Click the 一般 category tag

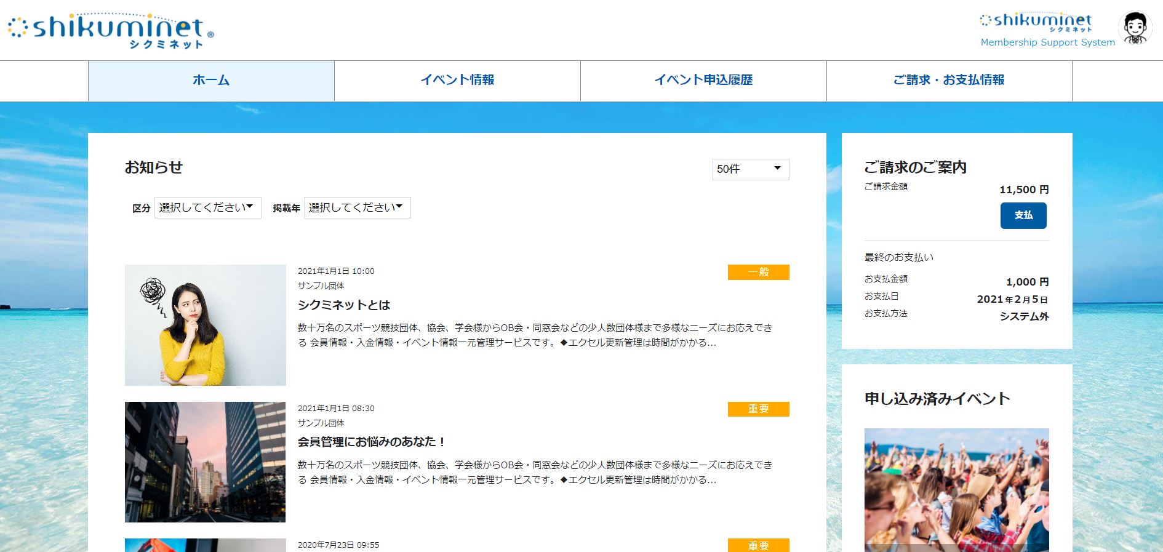(x=759, y=272)
